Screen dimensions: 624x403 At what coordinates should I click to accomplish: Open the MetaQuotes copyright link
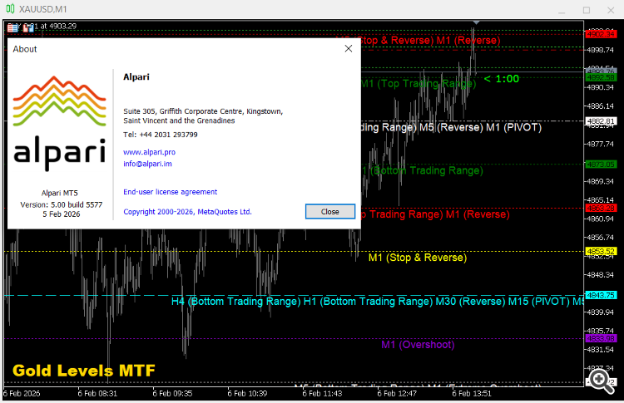pos(187,212)
